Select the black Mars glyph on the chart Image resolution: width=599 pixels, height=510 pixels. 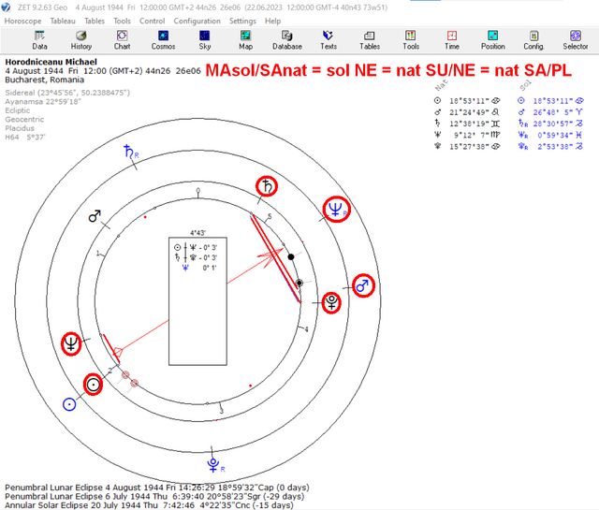[x=95, y=216]
